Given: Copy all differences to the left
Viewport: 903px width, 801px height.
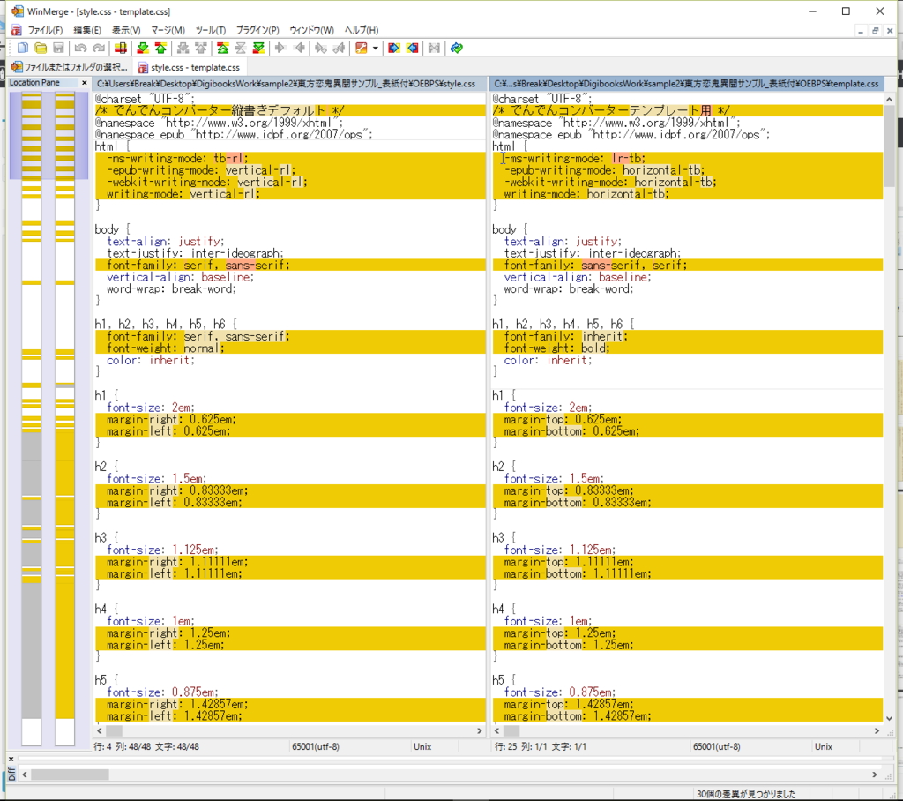Looking at the screenshot, I should coord(413,48).
